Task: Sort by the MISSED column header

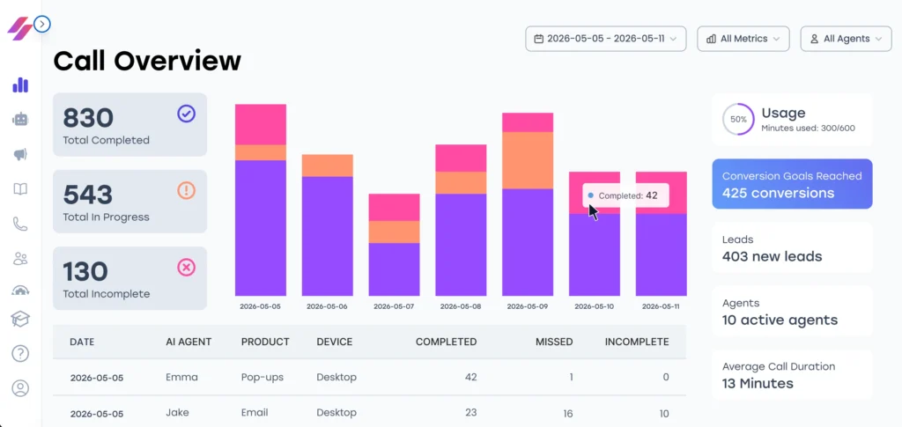Action: (x=554, y=342)
